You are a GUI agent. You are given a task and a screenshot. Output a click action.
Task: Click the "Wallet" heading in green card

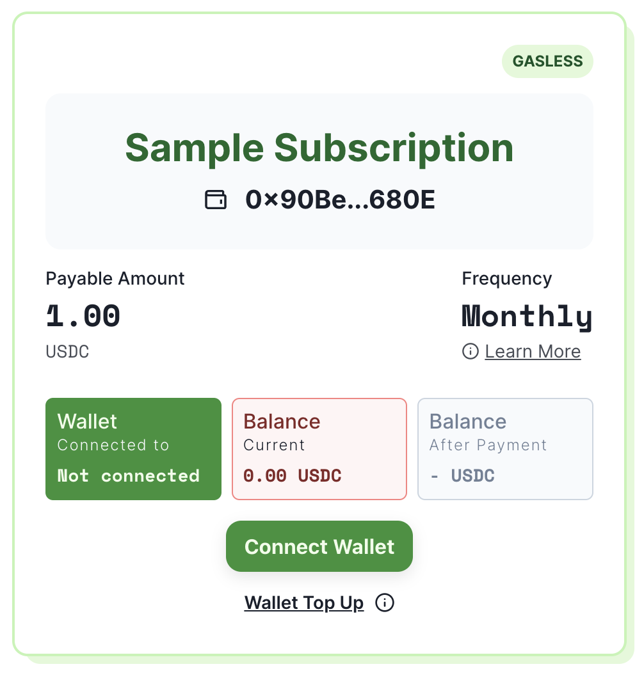pos(88,422)
